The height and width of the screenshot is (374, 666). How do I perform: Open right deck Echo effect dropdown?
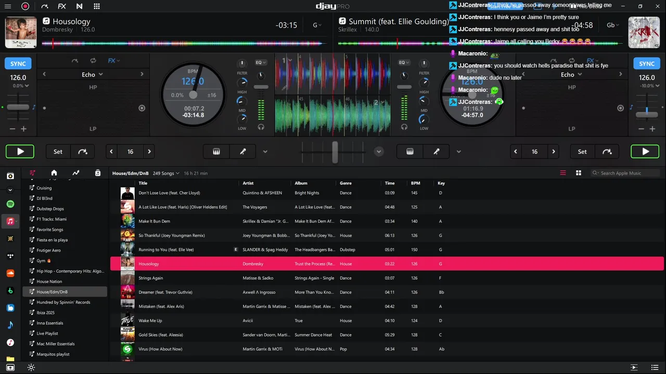click(571, 74)
